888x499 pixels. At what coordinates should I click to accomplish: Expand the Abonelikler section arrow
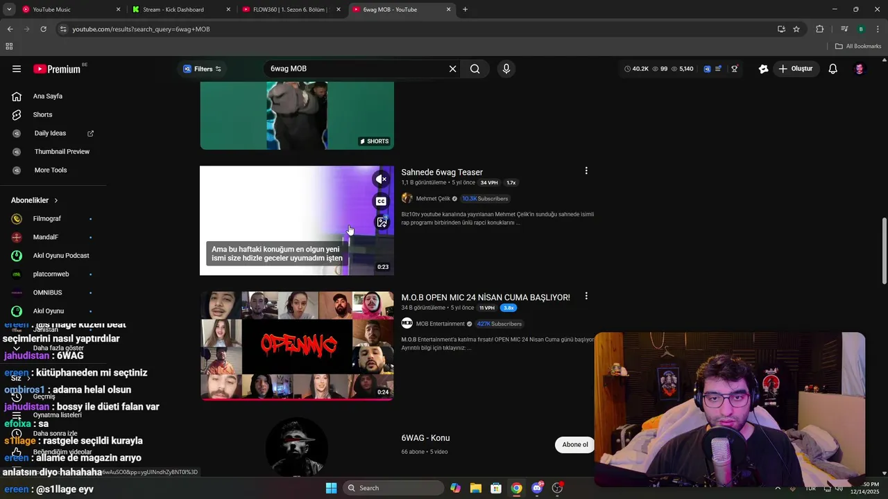[x=56, y=200]
